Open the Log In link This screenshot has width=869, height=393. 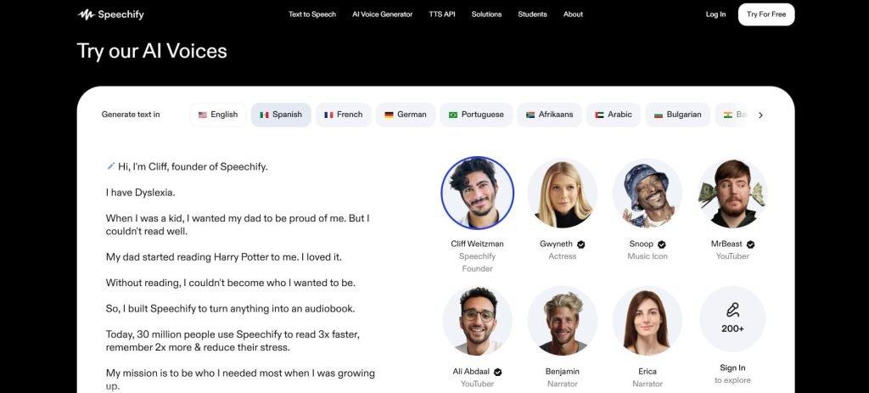(x=715, y=14)
